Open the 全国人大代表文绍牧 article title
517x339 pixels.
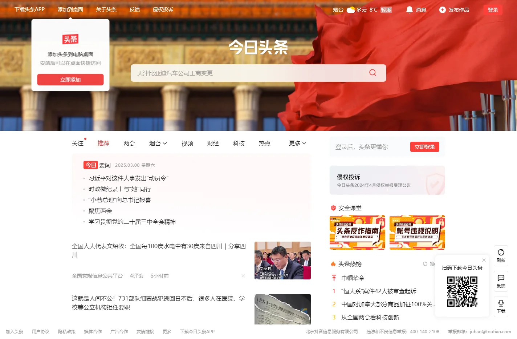coord(159,250)
